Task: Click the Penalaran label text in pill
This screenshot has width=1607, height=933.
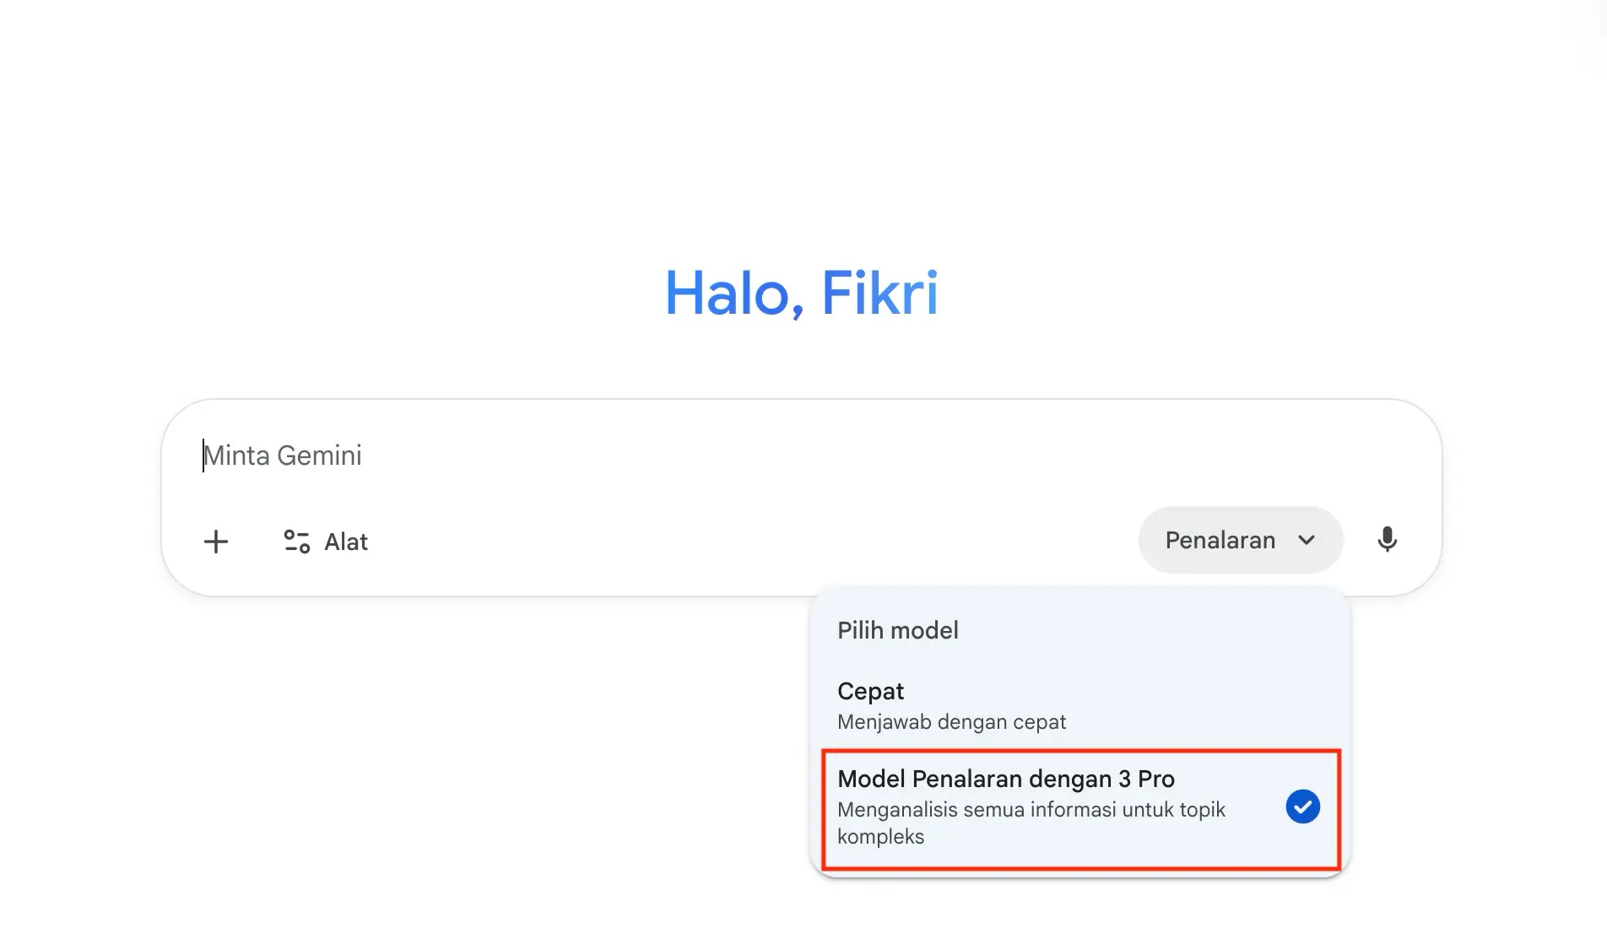Action: pyautogui.click(x=1220, y=540)
